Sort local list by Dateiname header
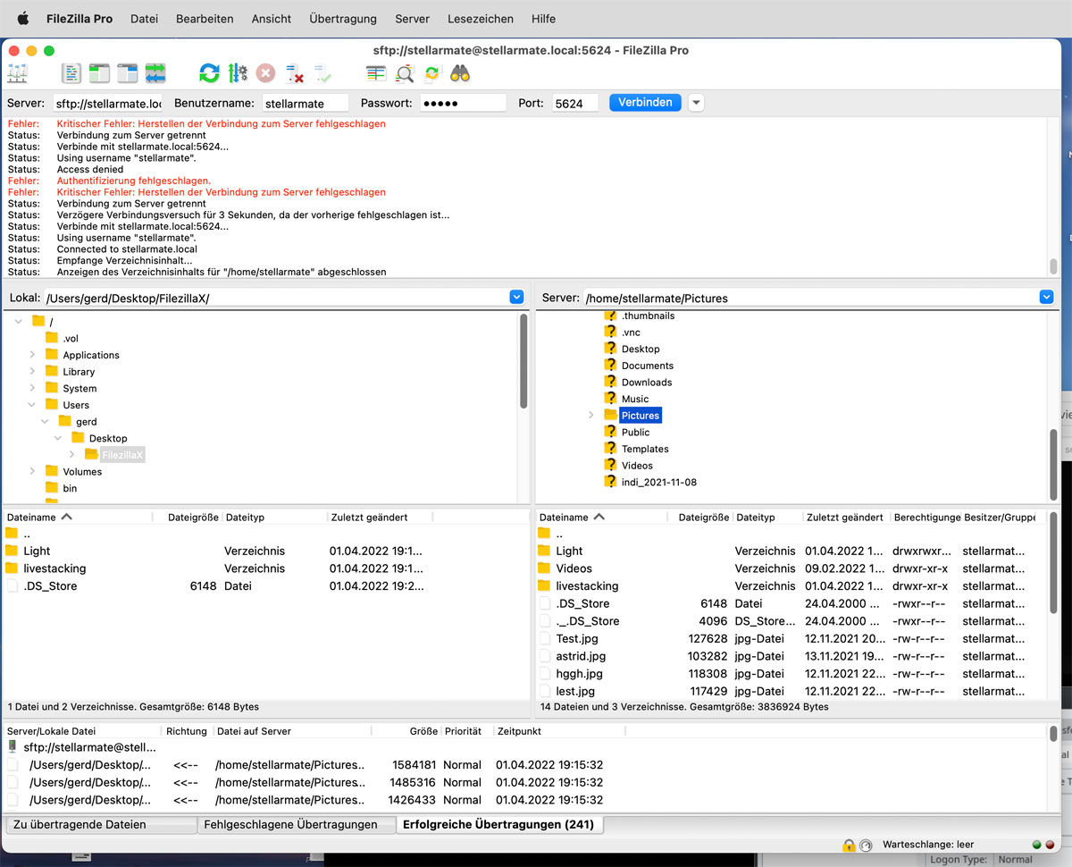Image resolution: width=1072 pixels, height=867 pixels. click(x=78, y=518)
